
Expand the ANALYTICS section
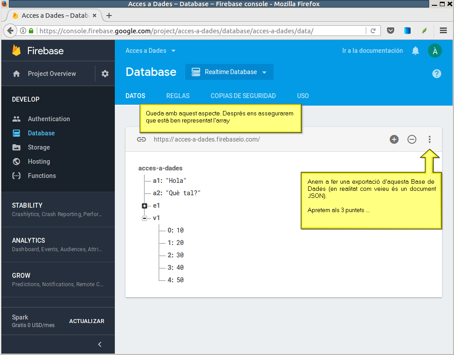click(58, 245)
